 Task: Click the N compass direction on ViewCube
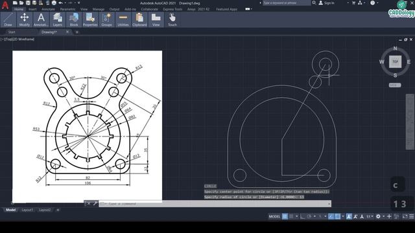pyautogui.click(x=395, y=49)
